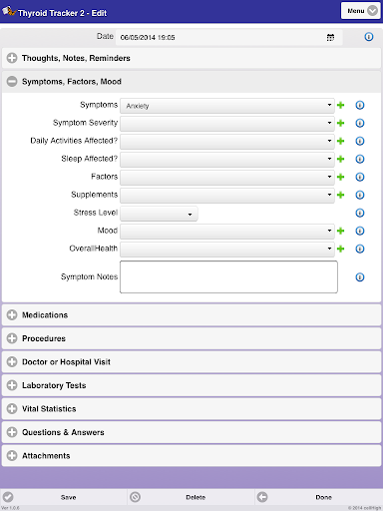Screen dimensions: 383x511
Task: Save the current entry
Action: click(x=64, y=497)
